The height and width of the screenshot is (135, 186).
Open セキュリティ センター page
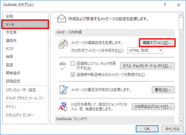(x=25, y=115)
